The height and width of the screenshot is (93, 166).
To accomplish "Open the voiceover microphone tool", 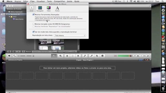I will coord(92,56).
